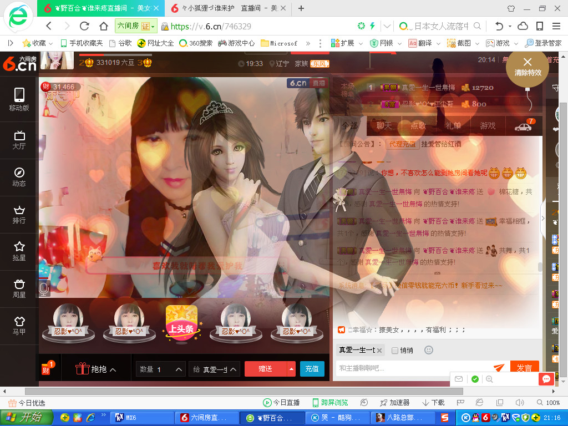This screenshot has height=426, width=568.
Task: Click the search magnifier in address bar
Action: (x=478, y=26)
